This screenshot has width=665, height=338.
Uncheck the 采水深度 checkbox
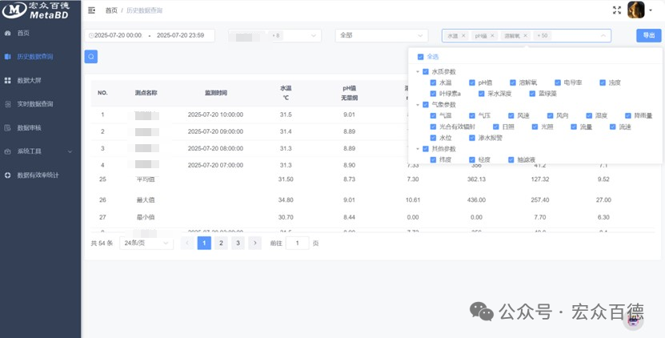(x=482, y=94)
